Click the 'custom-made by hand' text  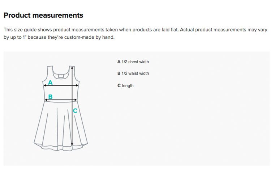tap(89, 37)
